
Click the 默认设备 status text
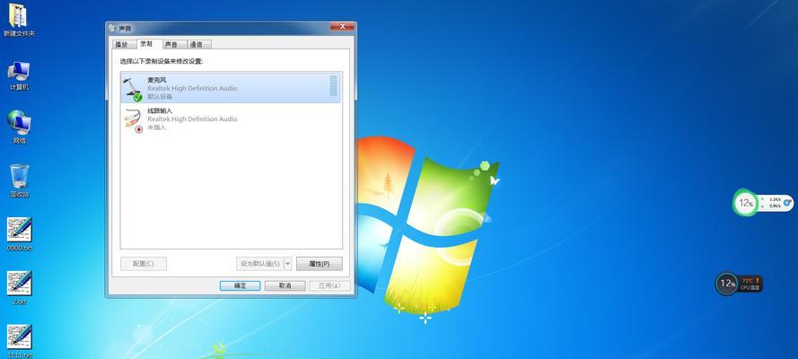point(160,97)
